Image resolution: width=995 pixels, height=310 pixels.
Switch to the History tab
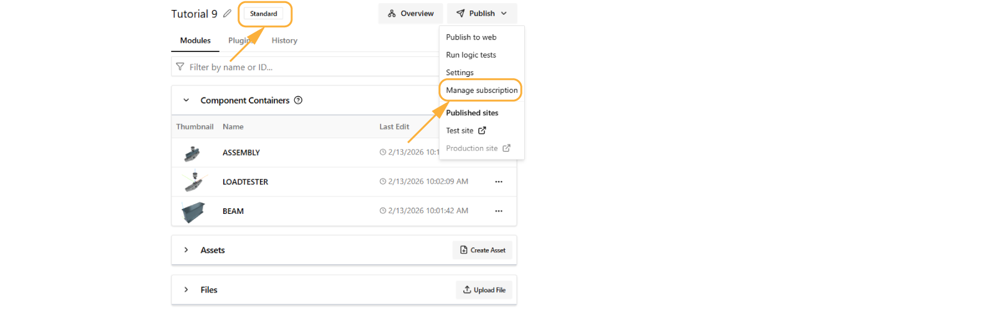click(x=284, y=40)
